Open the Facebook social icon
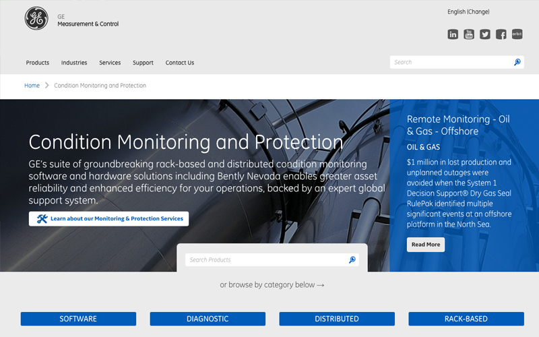Image resolution: width=539 pixels, height=337 pixels. click(x=501, y=34)
